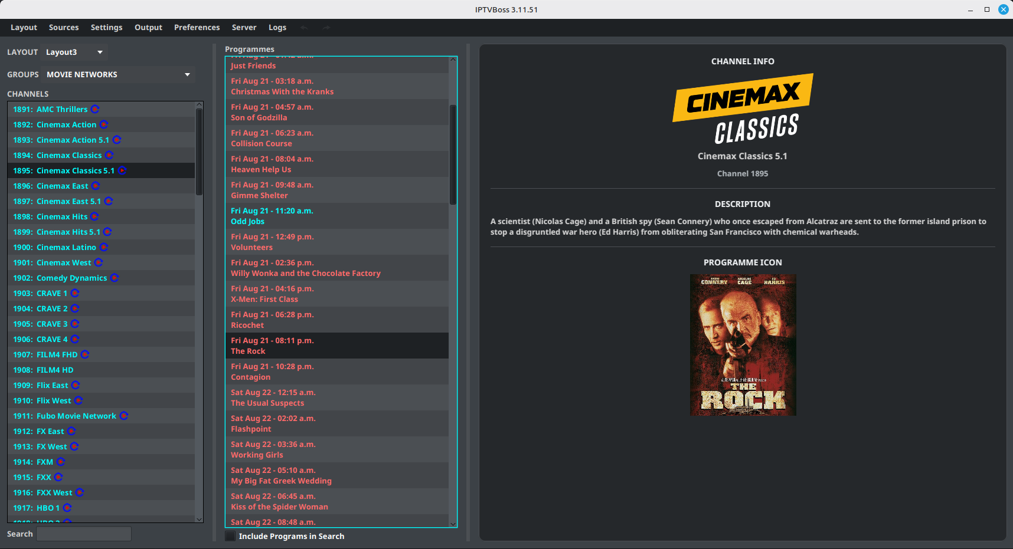The width and height of the screenshot is (1013, 549).
Task: Click the catch-up icon next to Flix West
Action: pos(79,400)
